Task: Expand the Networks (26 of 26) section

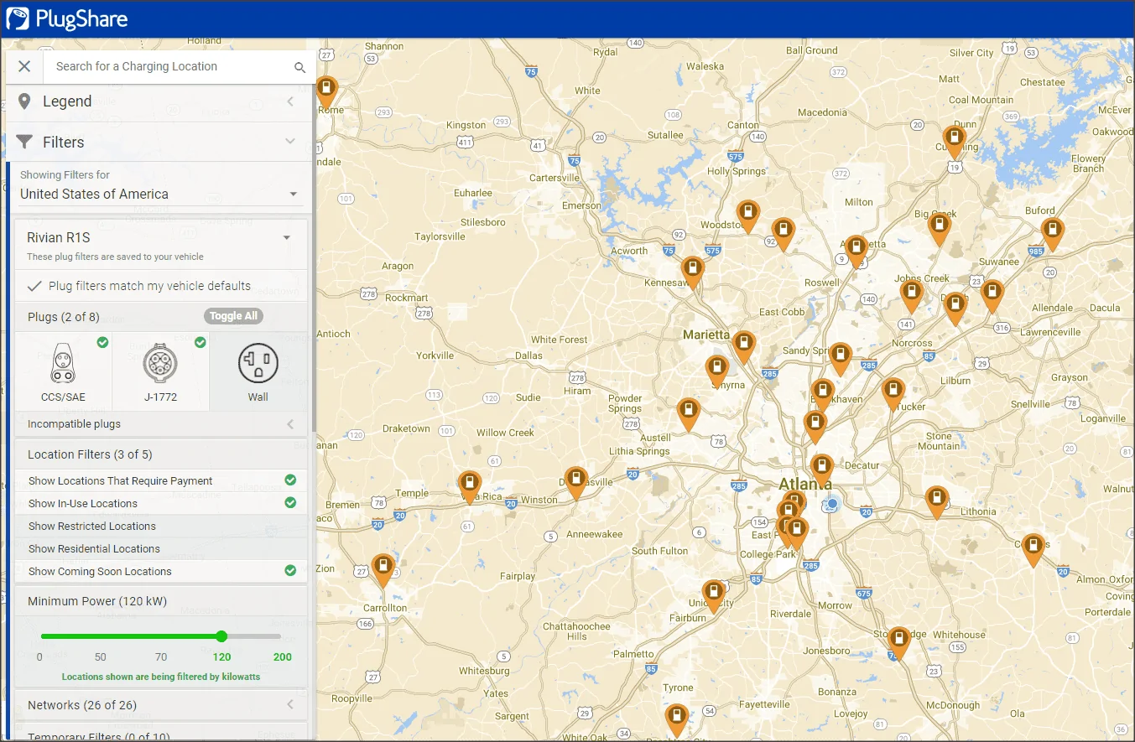Action: (x=161, y=705)
